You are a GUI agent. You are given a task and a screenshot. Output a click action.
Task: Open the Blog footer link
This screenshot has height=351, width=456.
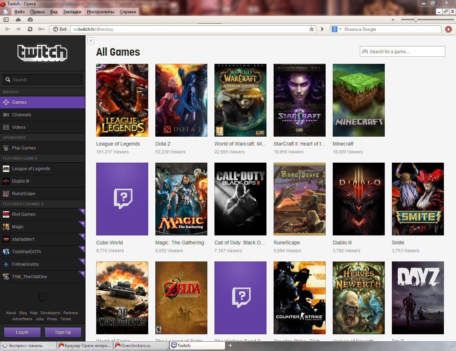(23, 313)
